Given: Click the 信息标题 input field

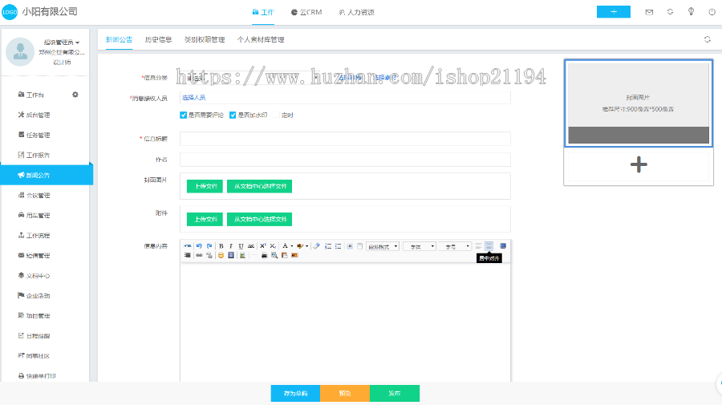Looking at the screenshot, I should point(345,139).
